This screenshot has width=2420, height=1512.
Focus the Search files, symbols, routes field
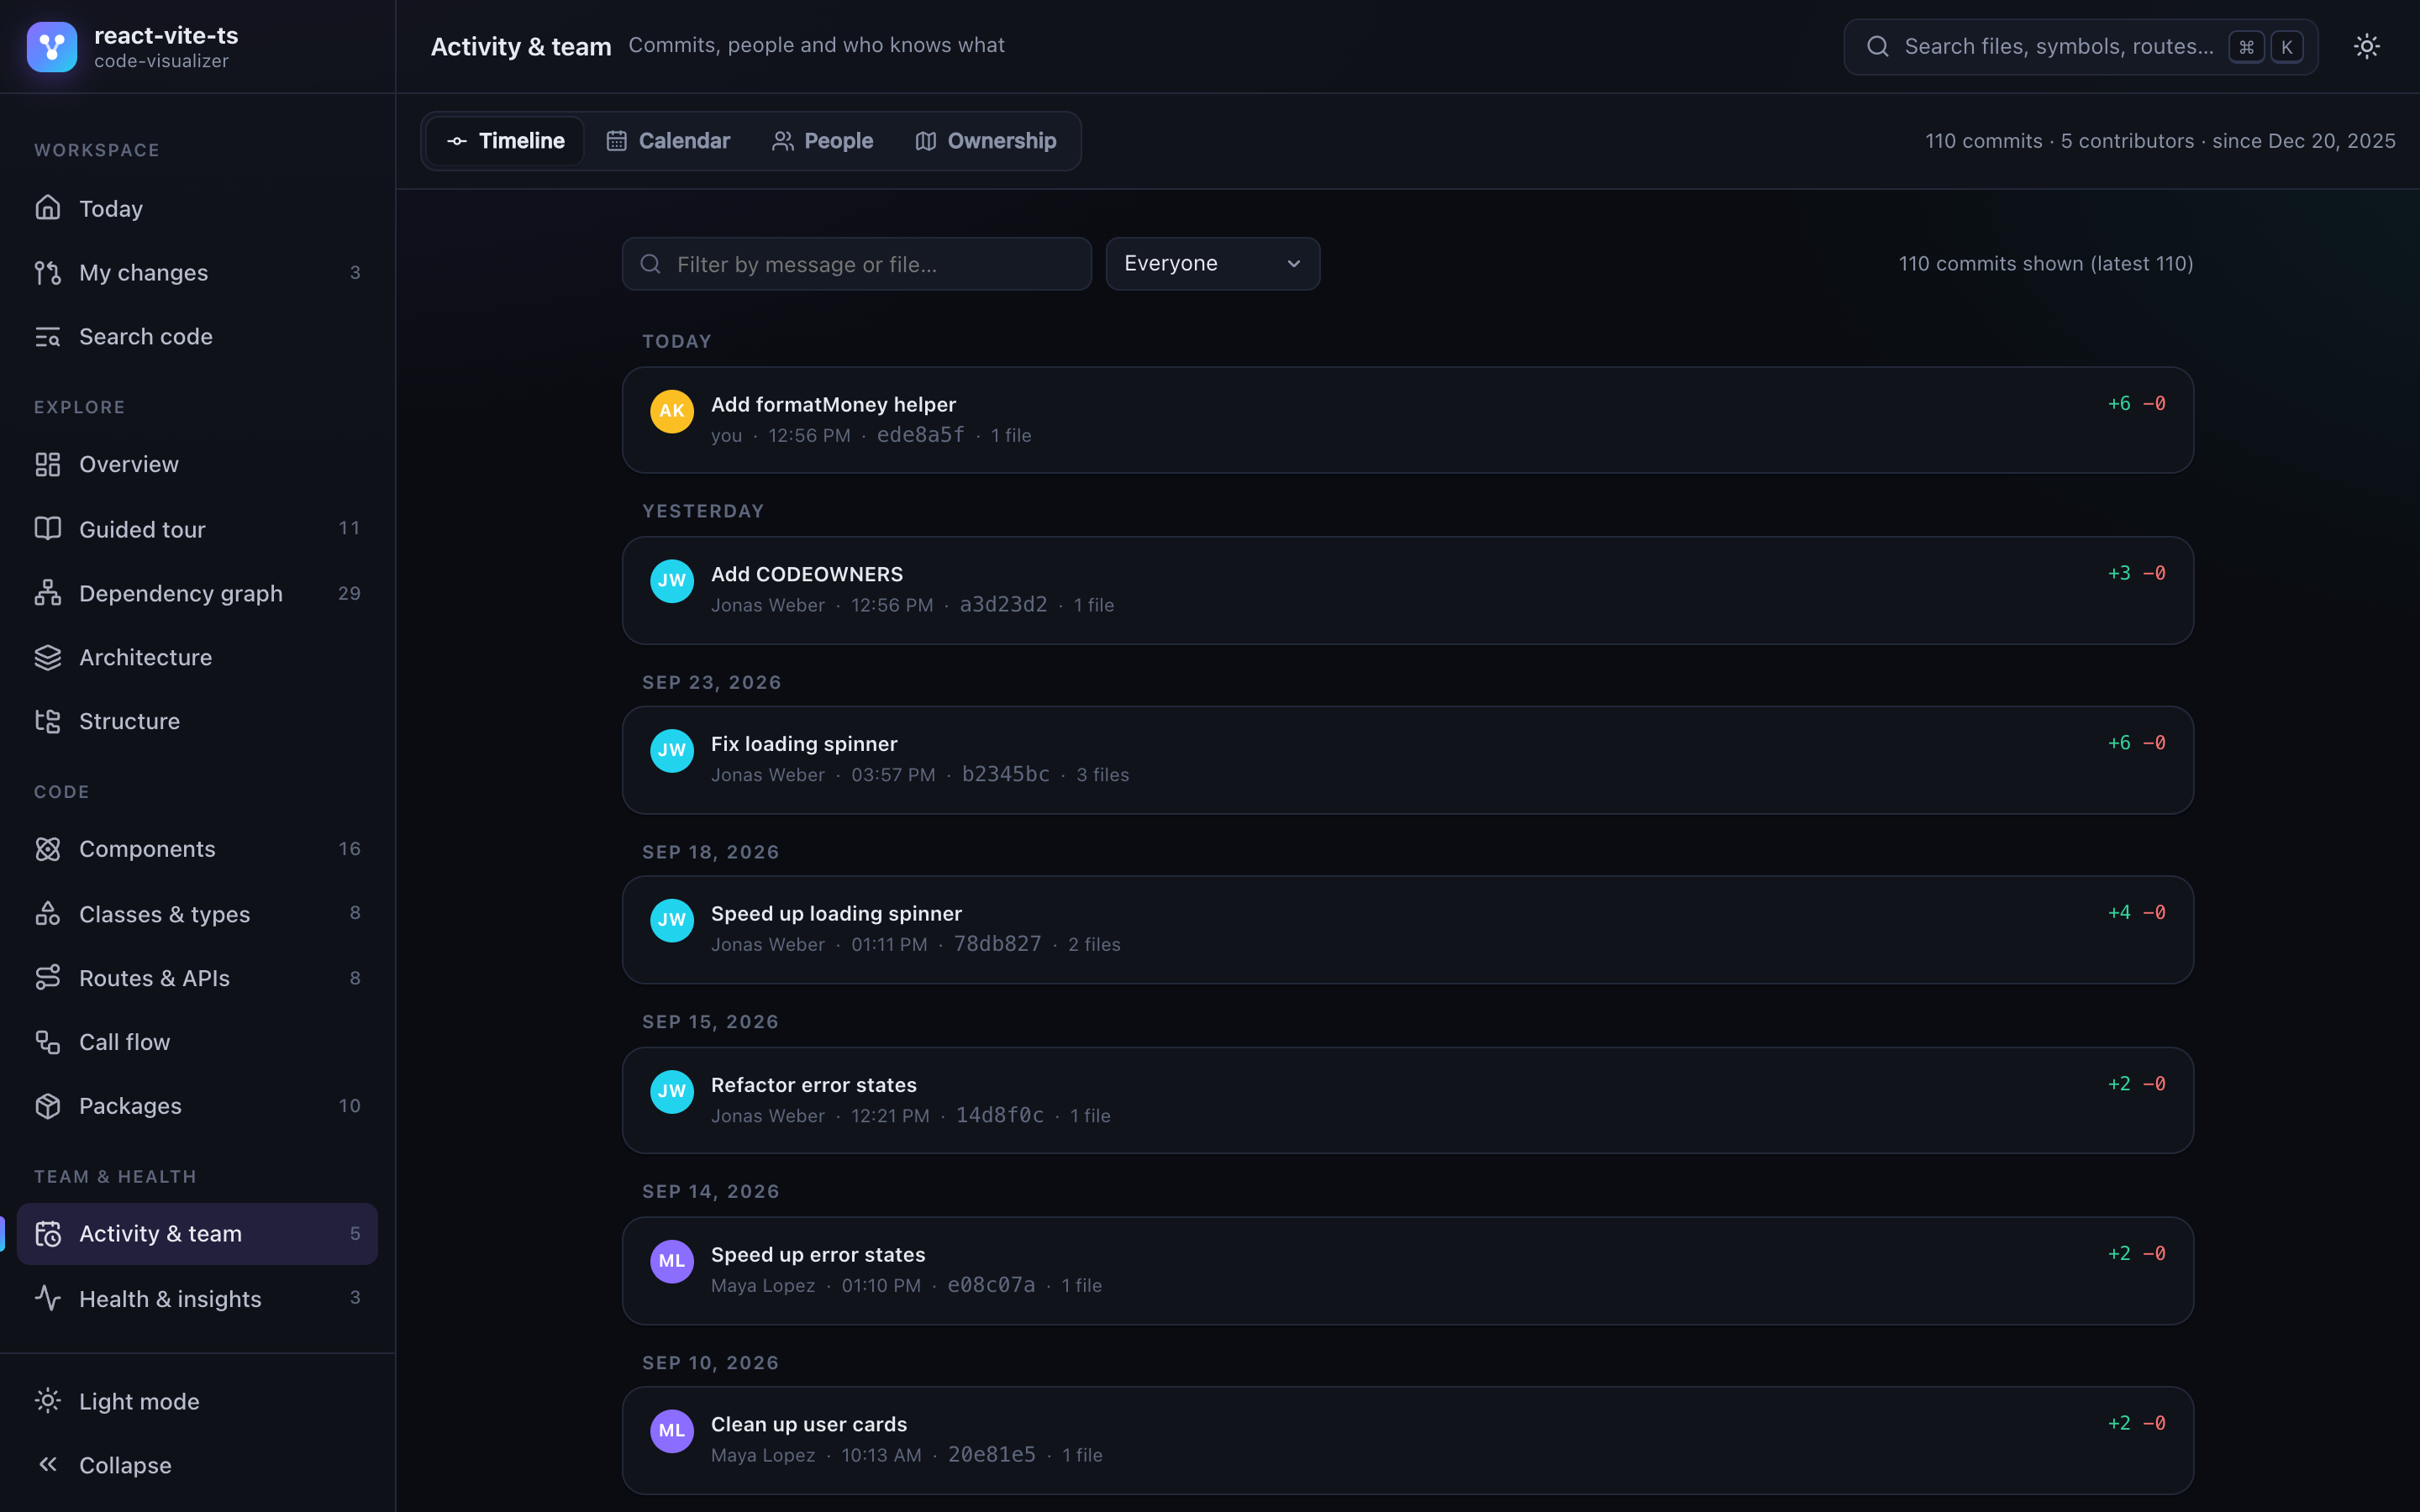pos(2081,46)
